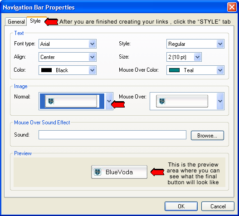This screenshot has height=216, width=239.
Task: Open the Mouse Over Color dropdown arrow
Action: (x=220, y=70)
